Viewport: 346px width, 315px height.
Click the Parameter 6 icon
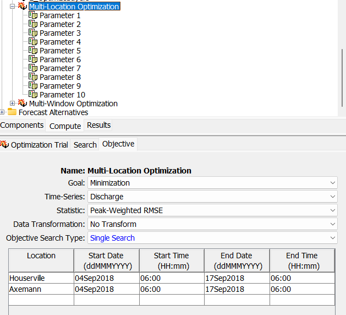(x=33, y=59)
